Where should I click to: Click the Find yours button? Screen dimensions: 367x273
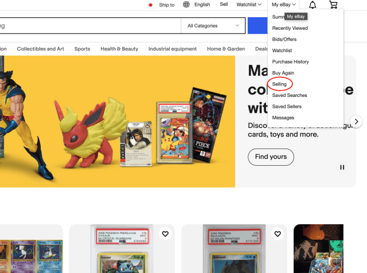pyautogui.click(x=271, y=157)
